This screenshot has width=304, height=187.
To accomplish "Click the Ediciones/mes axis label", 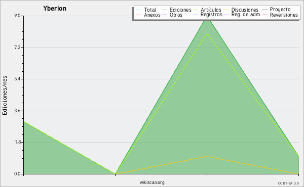I will [5, 96].
